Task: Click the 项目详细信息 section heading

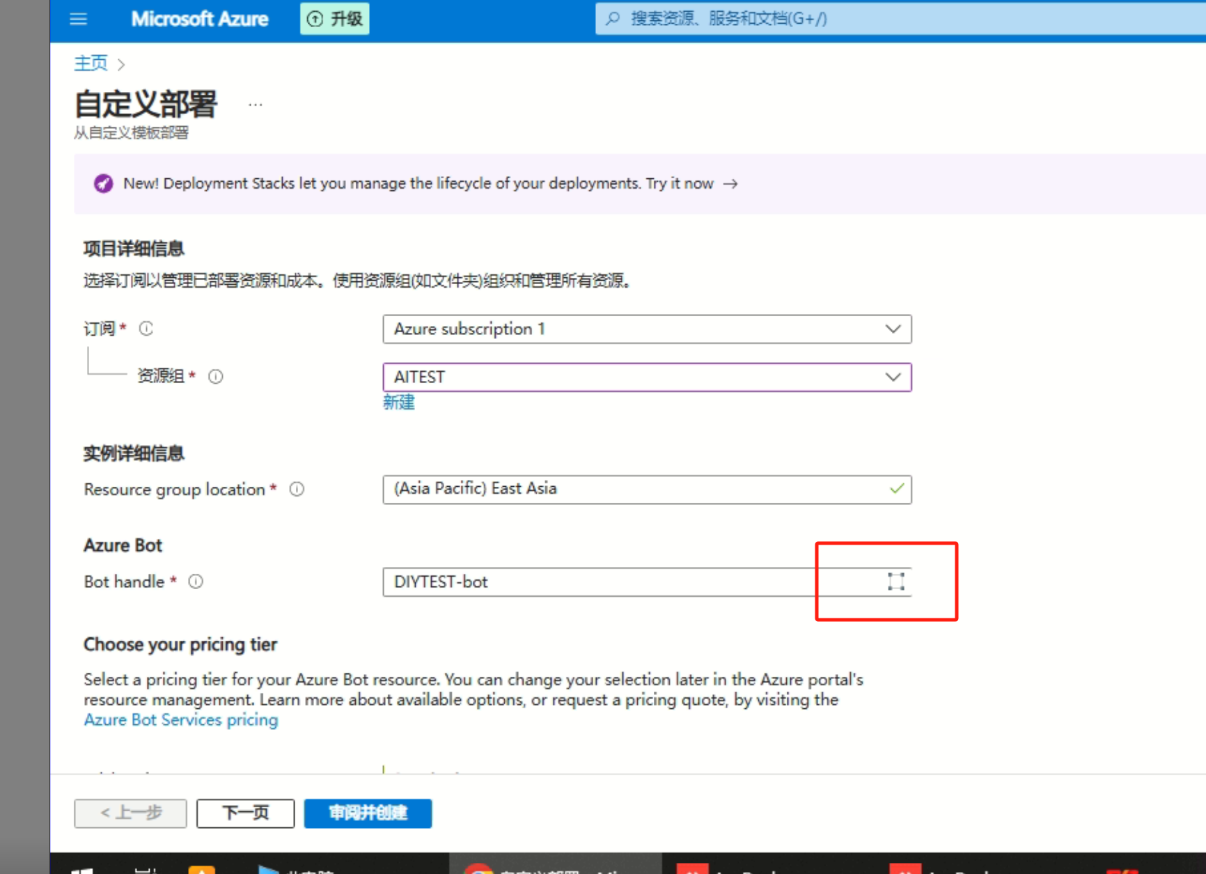Action: 134,249
